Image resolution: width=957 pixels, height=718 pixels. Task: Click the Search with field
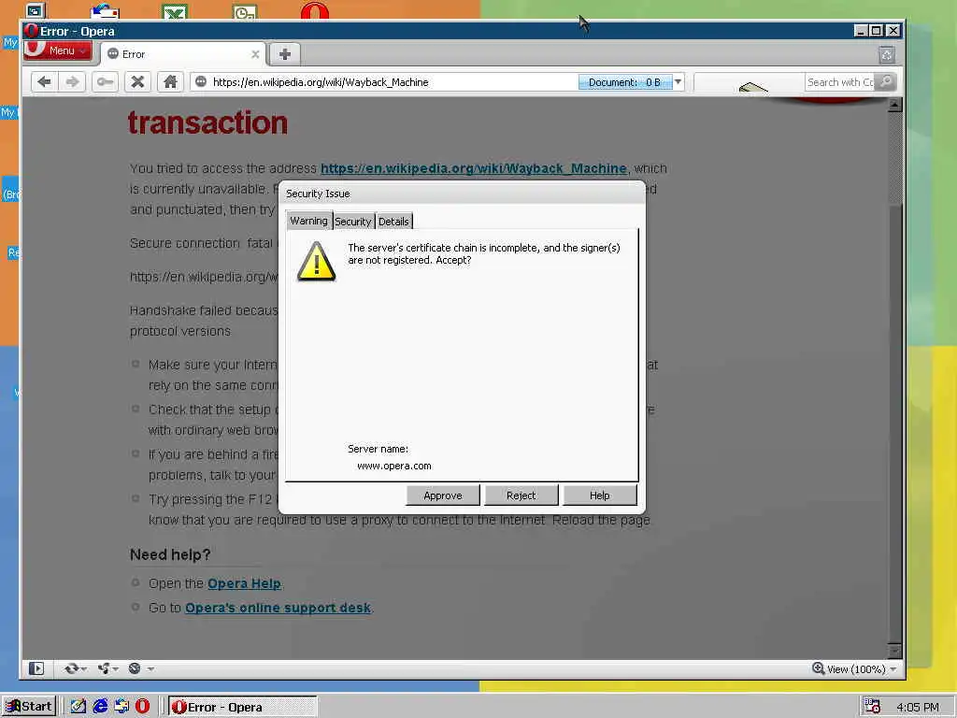pos(840,82)
